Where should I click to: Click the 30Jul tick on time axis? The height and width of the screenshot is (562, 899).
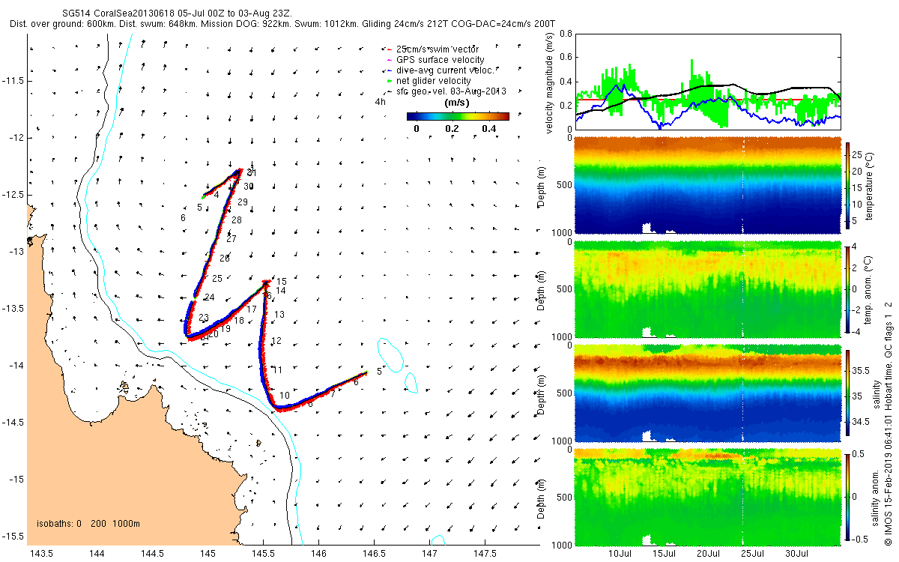[796, 553]
